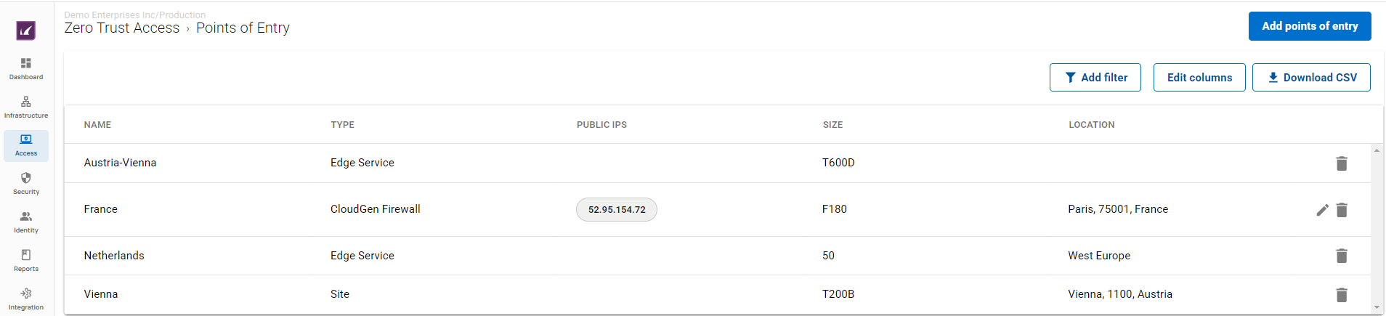Go to Zero Trust Access breadcrumb
The image size is (1386, 316).
[122, 28]
